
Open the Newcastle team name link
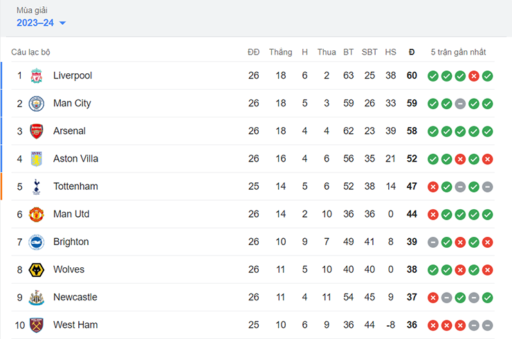(75, 297)
